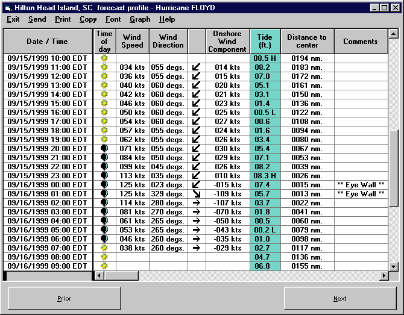Click sun icon in 09/15/1999 13:00 row
The height and width of the screenshot is (315, 404).
(x=104, y=85)
